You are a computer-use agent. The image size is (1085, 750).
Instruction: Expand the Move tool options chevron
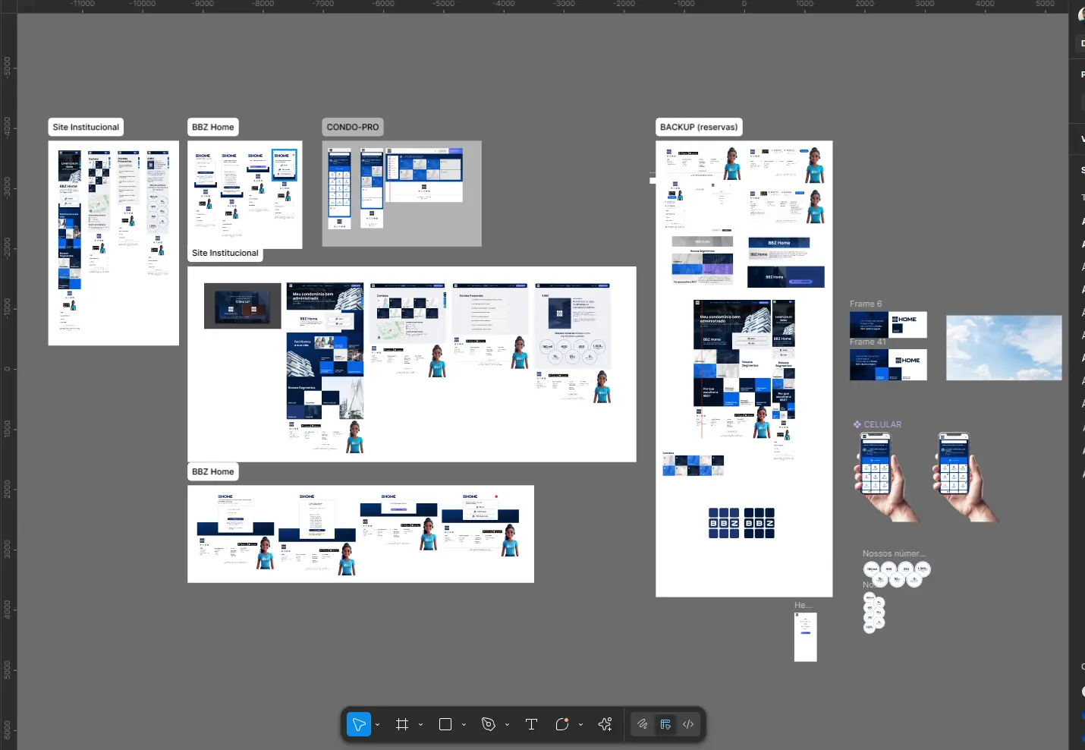tap(378, 725)
